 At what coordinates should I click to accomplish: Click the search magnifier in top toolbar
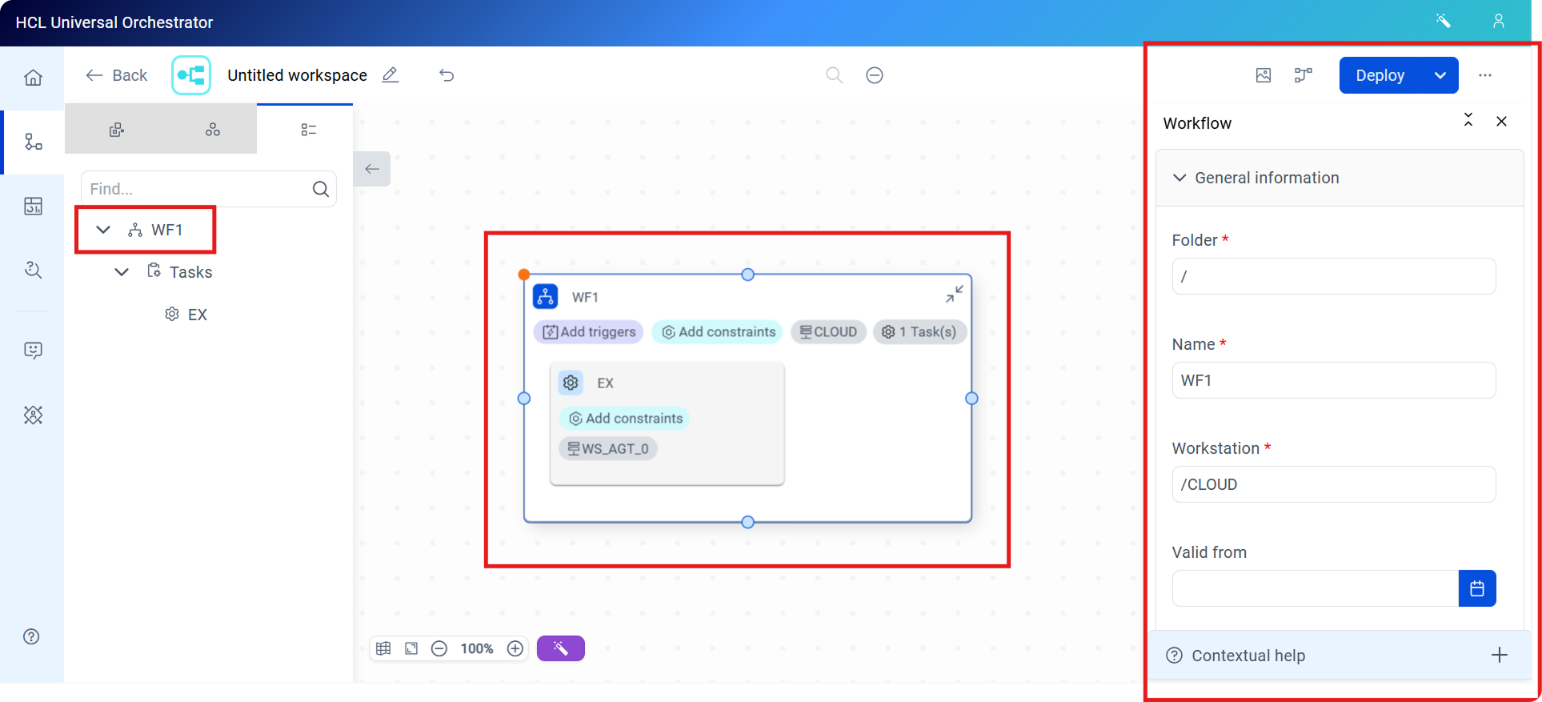834,75
